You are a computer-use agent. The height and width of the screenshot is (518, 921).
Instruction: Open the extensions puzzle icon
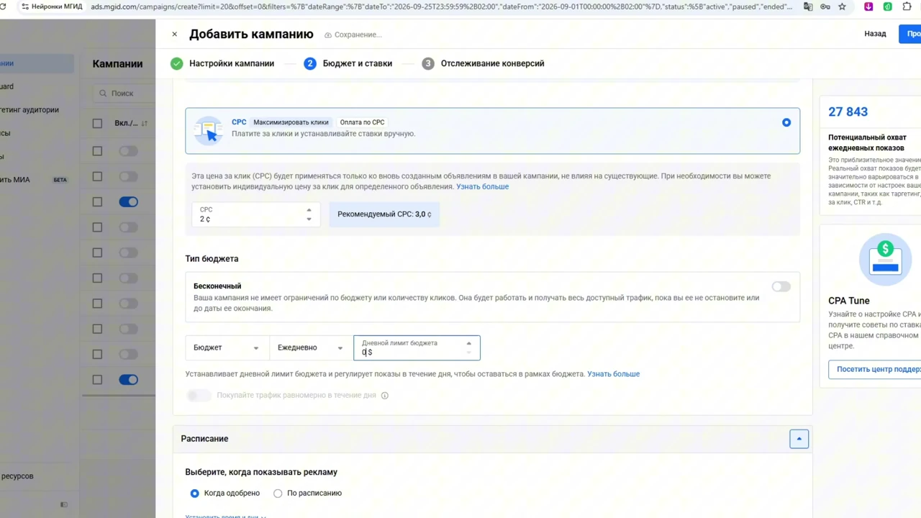[907, 6]
